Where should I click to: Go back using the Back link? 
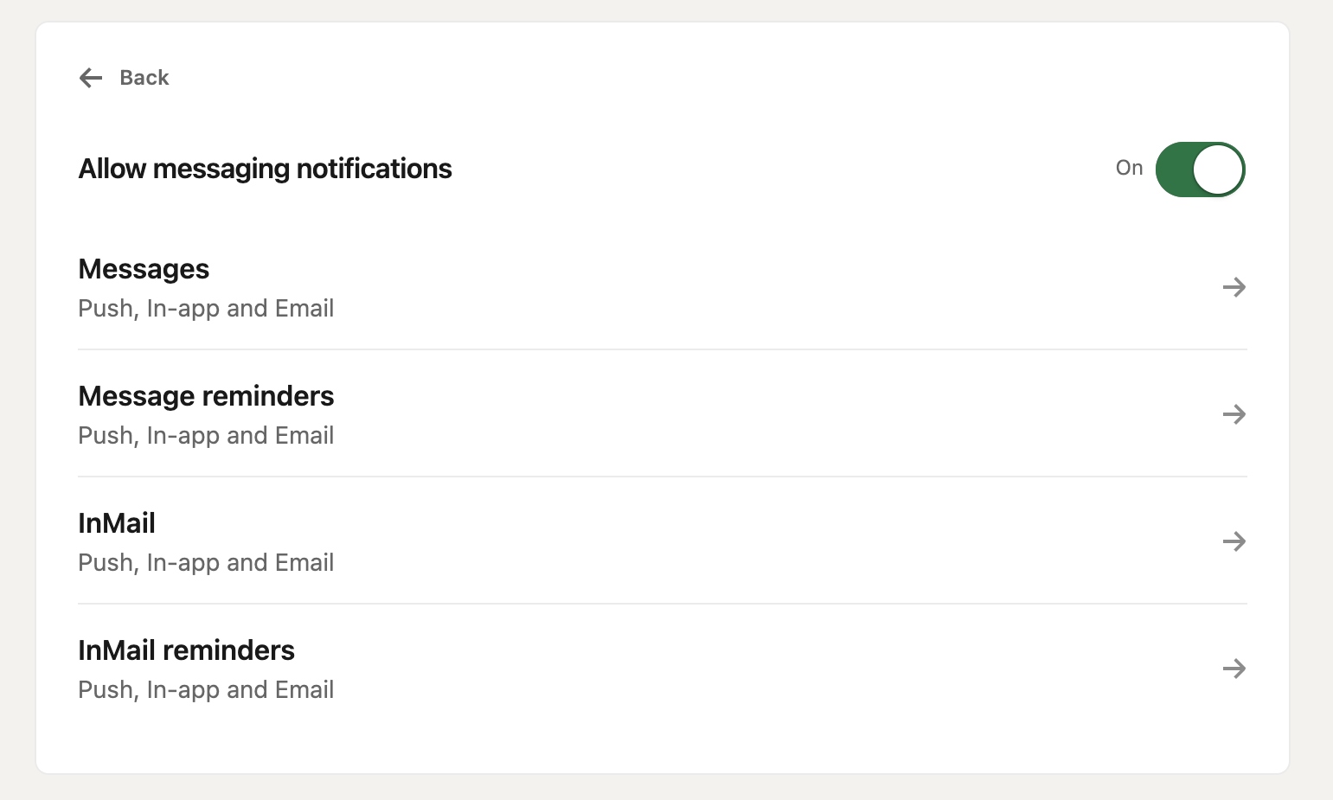click(144, 78)
